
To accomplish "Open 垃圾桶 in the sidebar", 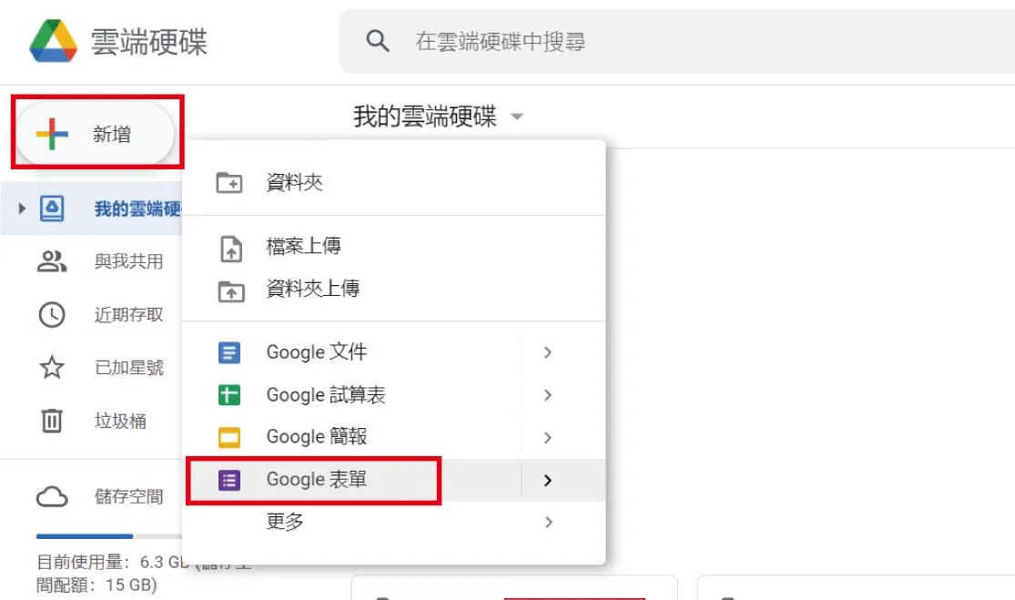I will click(x=120, y=421).
